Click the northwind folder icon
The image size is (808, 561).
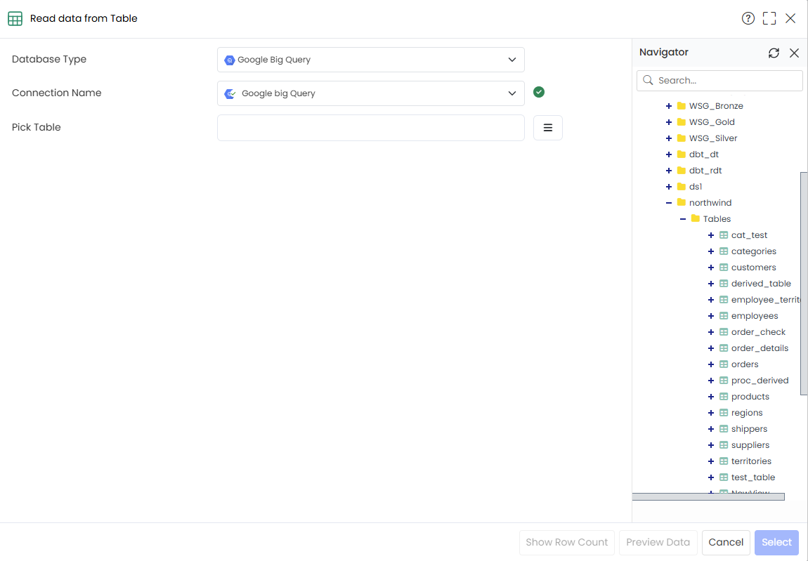[x=682, y=202]
